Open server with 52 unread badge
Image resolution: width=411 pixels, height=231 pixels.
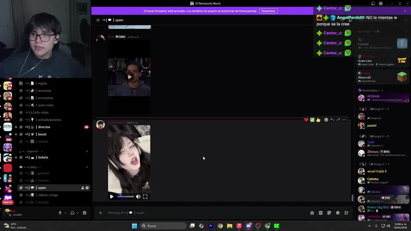tap(8, 86)
